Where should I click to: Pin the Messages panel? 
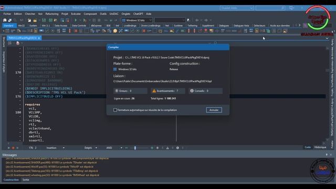[327, 154]
